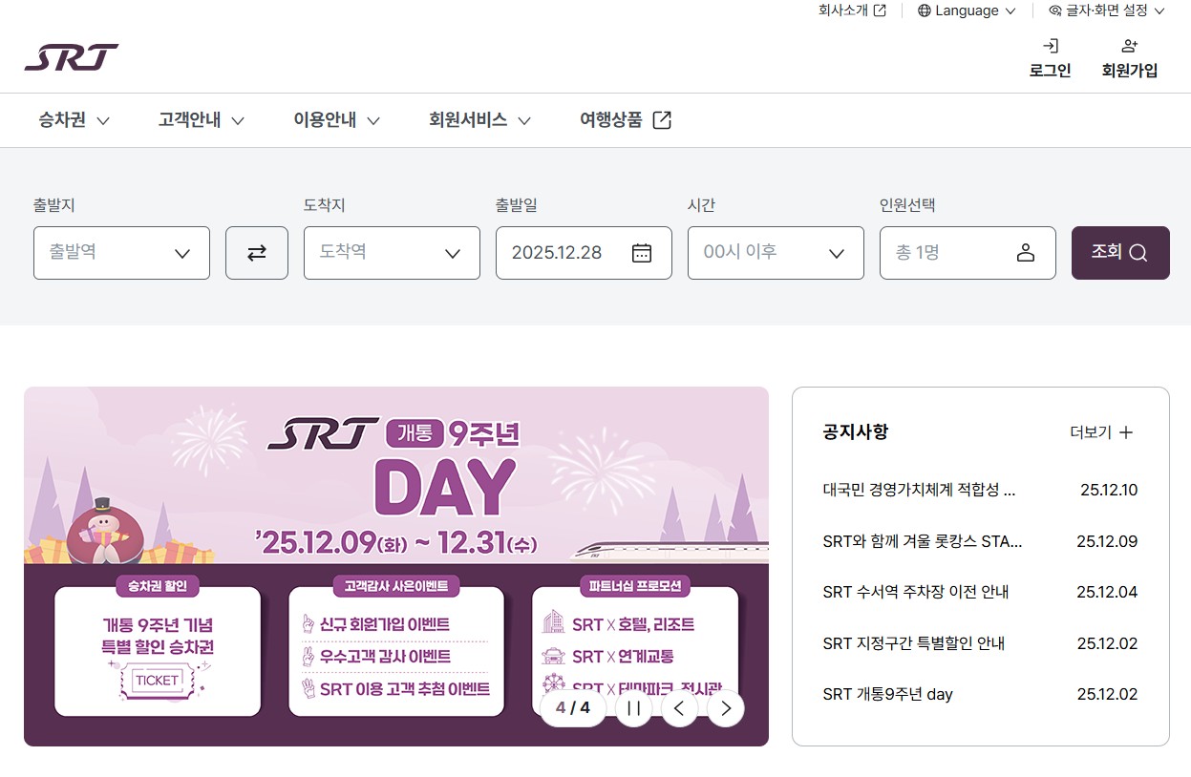Click the passenger count person icon
This screenshot has height=777, width=1191.
(x=1026, y=252)
